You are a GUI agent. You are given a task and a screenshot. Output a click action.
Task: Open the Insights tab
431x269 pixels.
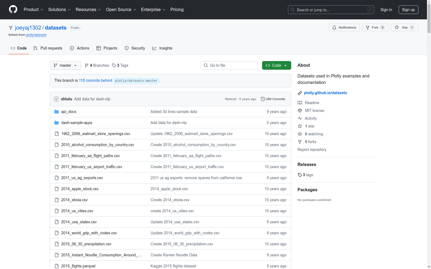click(x=162, y=48)
